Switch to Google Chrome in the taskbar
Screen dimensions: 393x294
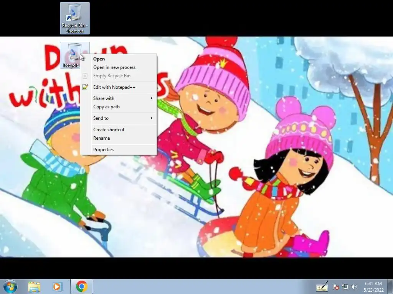pos(81,286)
